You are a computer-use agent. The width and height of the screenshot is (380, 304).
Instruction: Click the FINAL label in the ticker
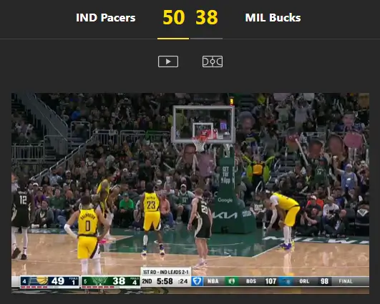(346, 281)
